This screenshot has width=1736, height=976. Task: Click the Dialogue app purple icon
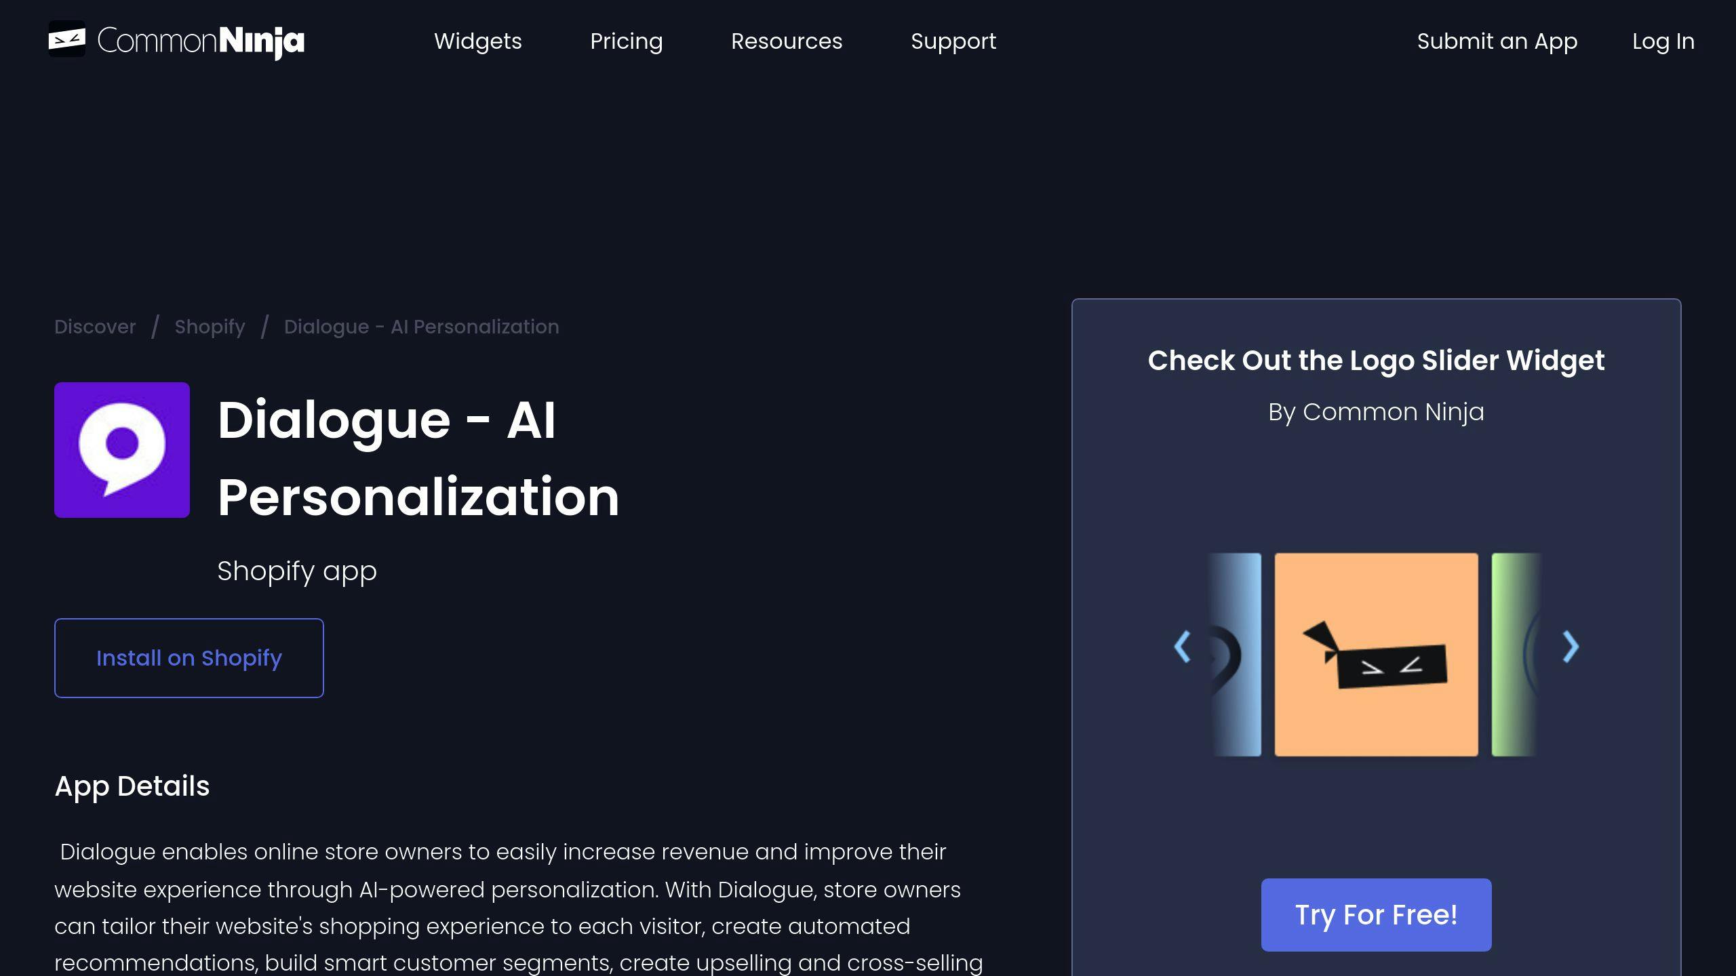[x=121, y=449]
